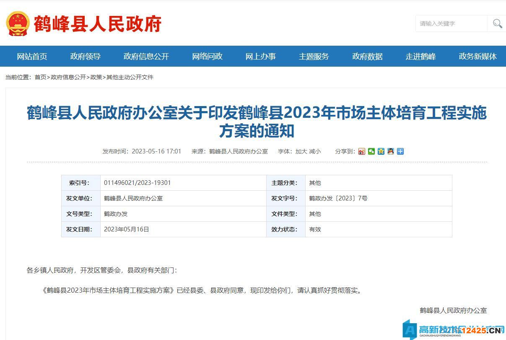Viewport: 506px width, 340px height.
Task: Share to QQ penguin icon
Action: click(391, 151)
